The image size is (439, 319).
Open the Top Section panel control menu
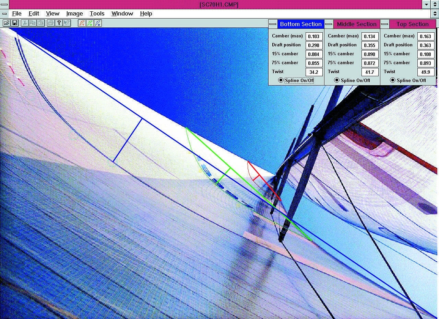384,24
